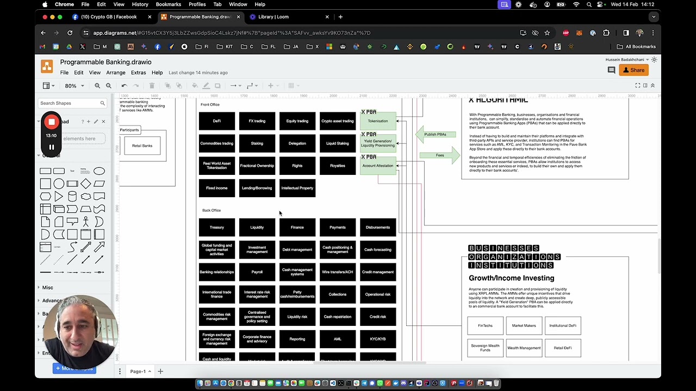Open the pages menu three-dot icon
Viewport: 696px width, 391px height.
[120, 371]
